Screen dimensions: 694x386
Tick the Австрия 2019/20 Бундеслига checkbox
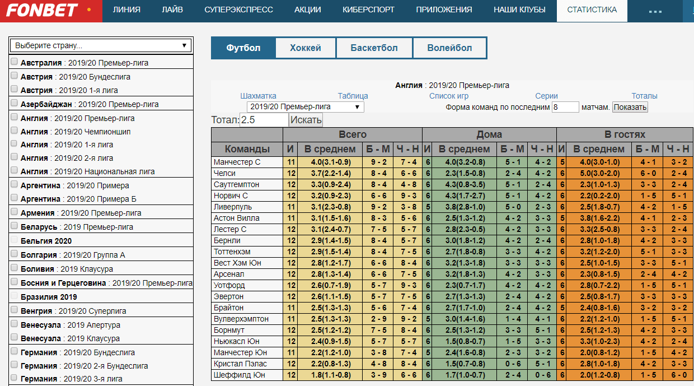click(x=14, y=75)
